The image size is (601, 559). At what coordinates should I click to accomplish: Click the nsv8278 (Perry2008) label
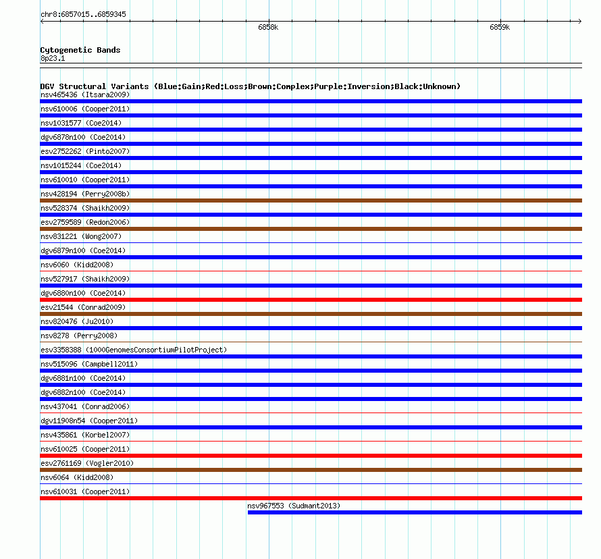coord(79,336)
